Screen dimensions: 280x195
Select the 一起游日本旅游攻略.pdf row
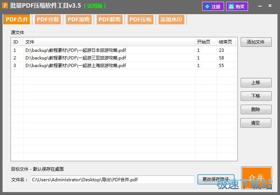coord(124,50)
